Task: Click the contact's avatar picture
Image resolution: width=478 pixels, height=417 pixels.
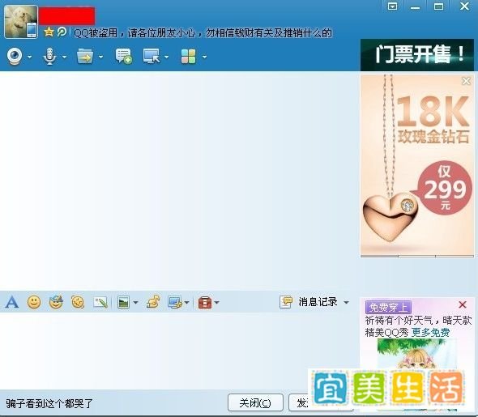Action: (21, 21)
